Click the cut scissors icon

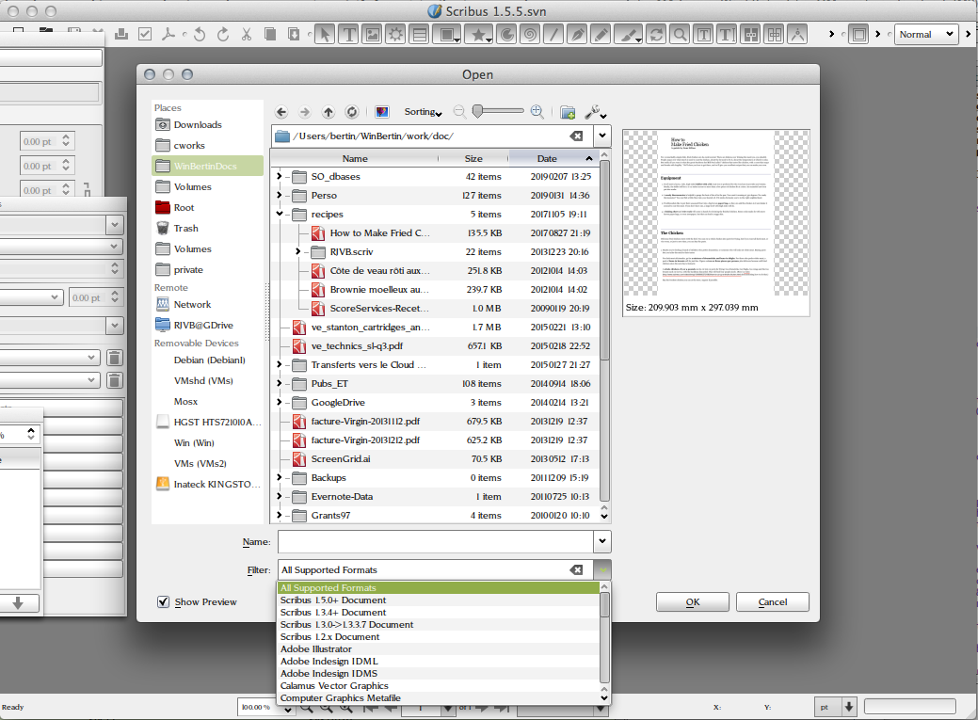click(246, 35)
